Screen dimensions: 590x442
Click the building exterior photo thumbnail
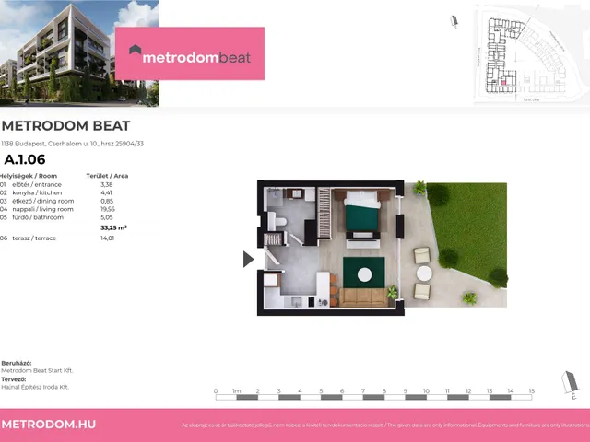pyautogui.click(x=79, y=53)
